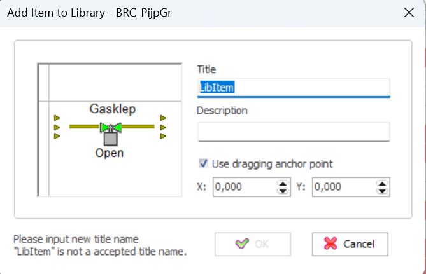Confirm with the OK button

coord(253,244)
